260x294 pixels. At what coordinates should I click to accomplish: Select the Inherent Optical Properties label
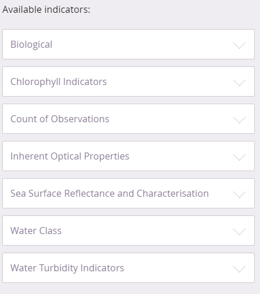70,157
